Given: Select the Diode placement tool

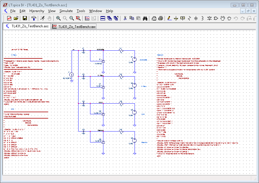Looking at the screenshot, I should [x=210, y=18].
